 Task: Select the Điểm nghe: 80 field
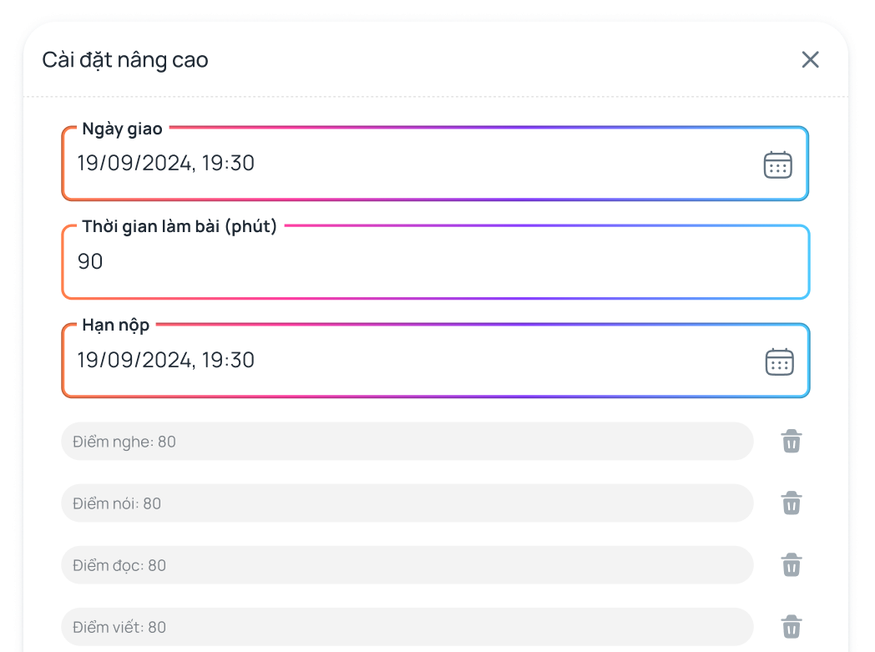coord(407,441)
